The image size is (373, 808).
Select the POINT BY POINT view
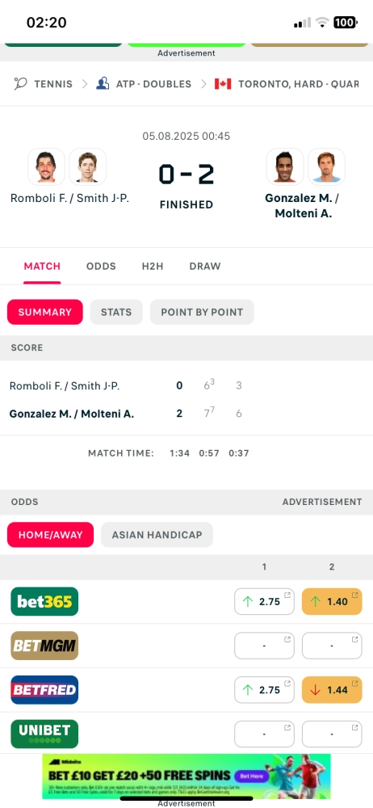click(202, 312)
